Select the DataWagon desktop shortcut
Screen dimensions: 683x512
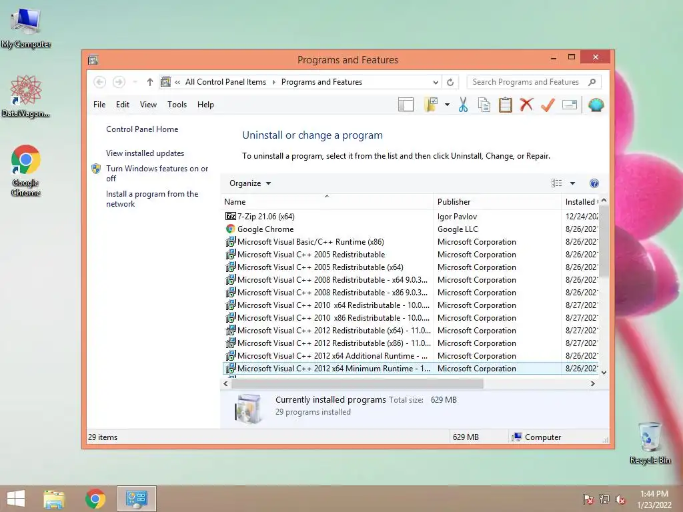tap(26, 96)
